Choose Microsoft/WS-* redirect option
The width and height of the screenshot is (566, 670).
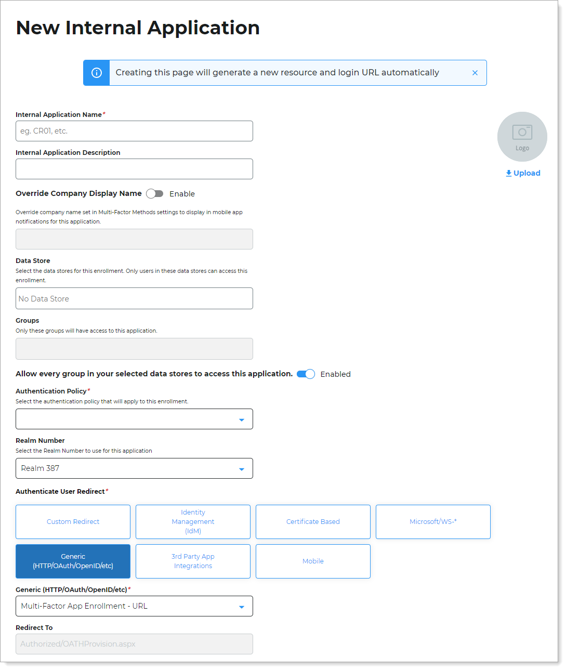(432, 521)
